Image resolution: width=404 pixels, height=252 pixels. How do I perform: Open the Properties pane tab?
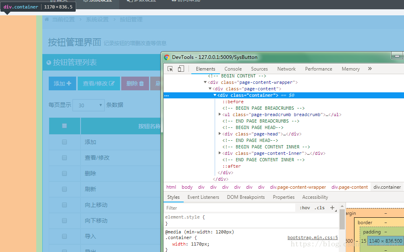click(284, 197)
